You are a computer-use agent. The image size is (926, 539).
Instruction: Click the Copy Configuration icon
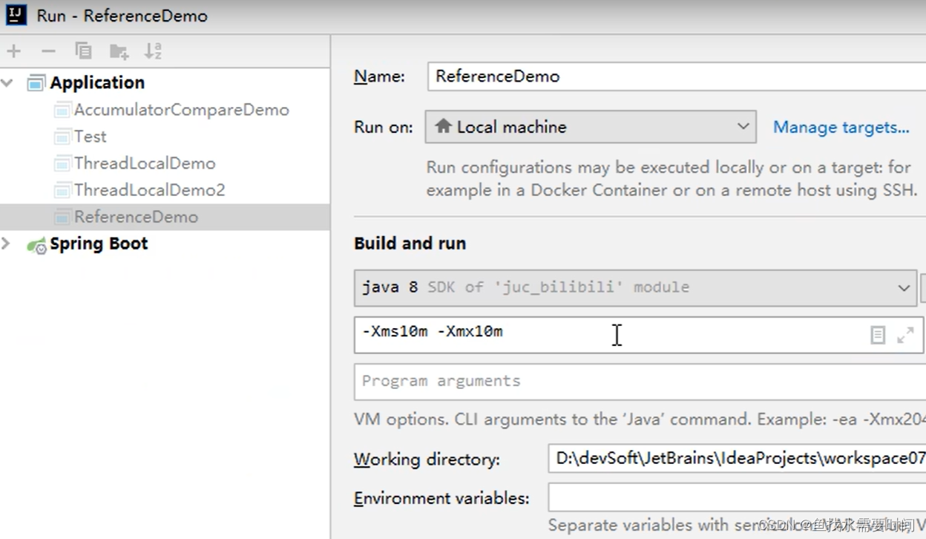(x=83, y=51)
